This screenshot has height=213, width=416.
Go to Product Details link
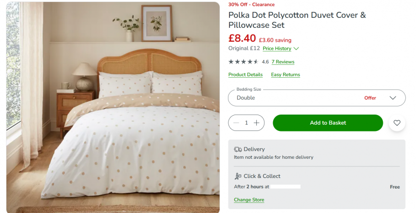coord(245,75)
